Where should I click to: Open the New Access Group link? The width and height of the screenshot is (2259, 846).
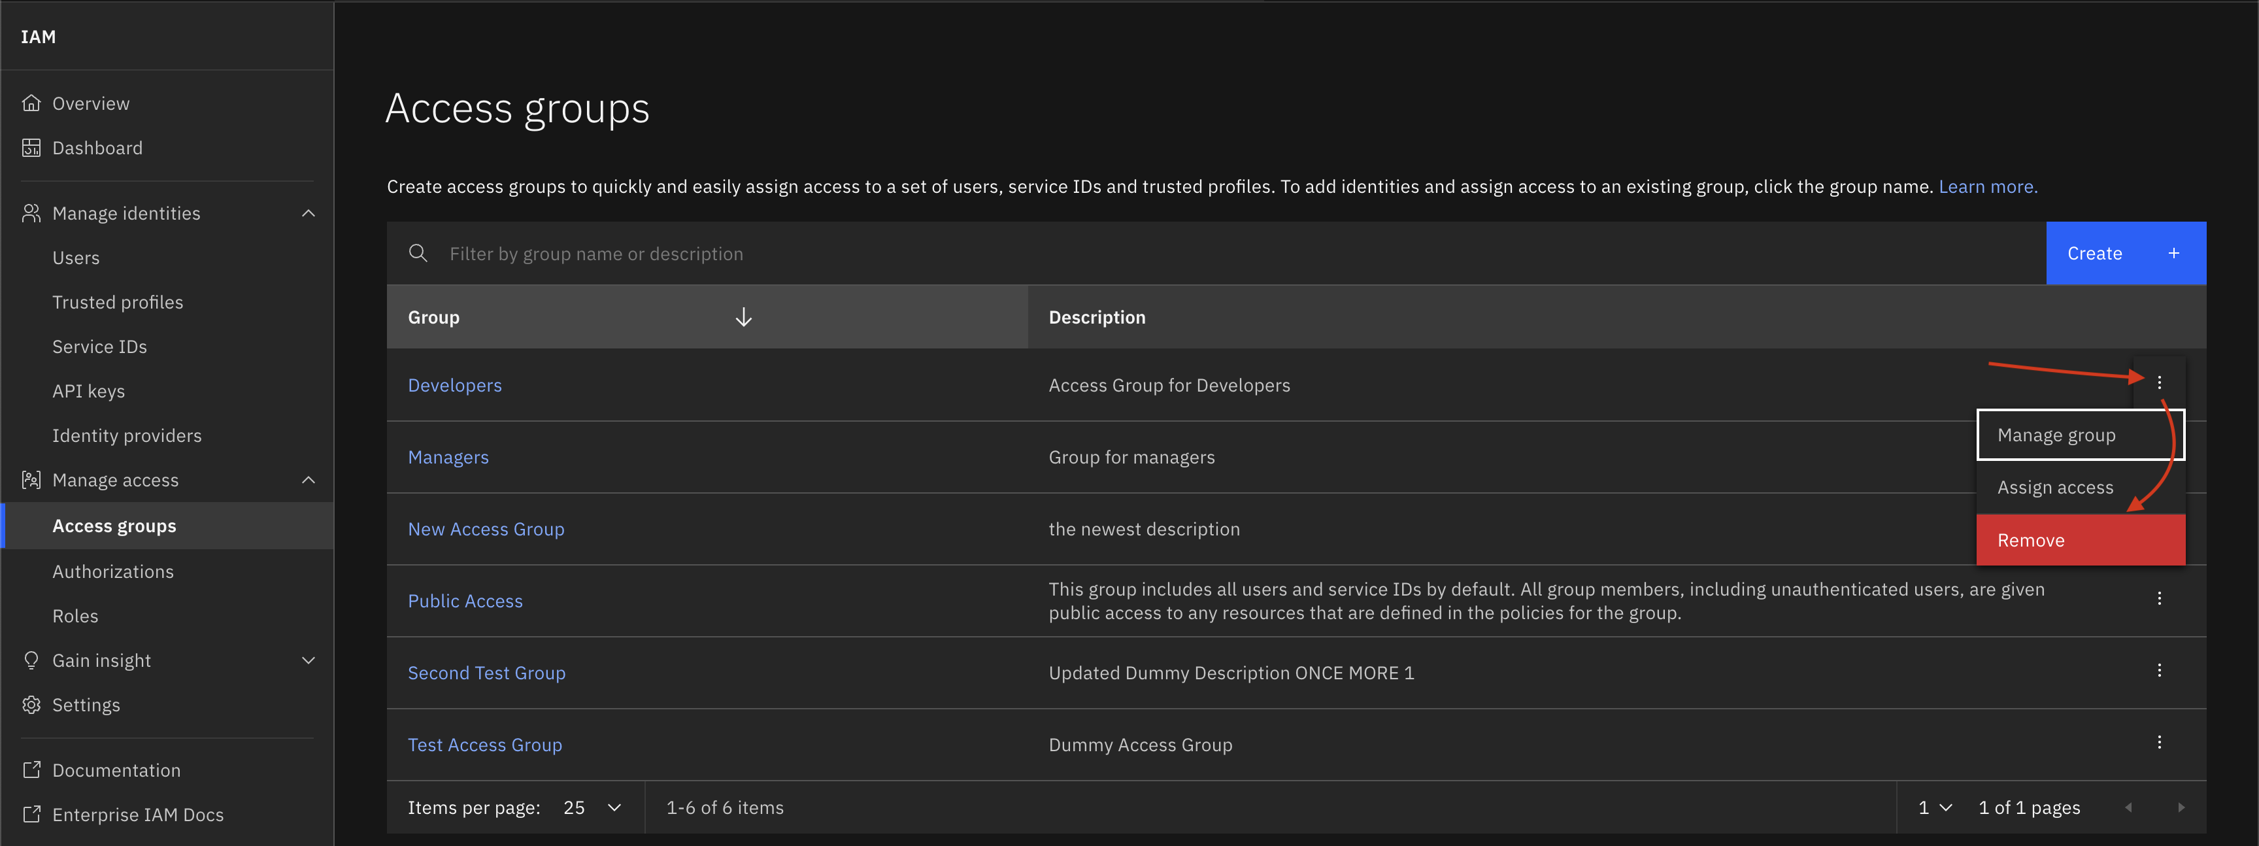[486, 529]
